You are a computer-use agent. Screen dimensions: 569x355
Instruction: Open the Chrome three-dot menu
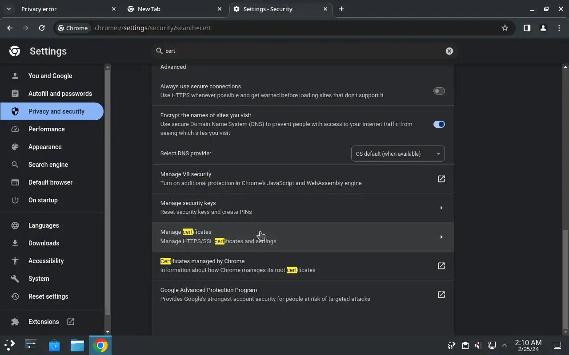tap(559, 28)
